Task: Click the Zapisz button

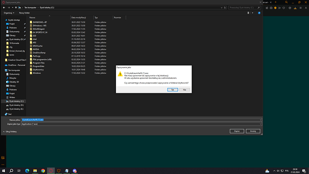Action: coord(237,131)
